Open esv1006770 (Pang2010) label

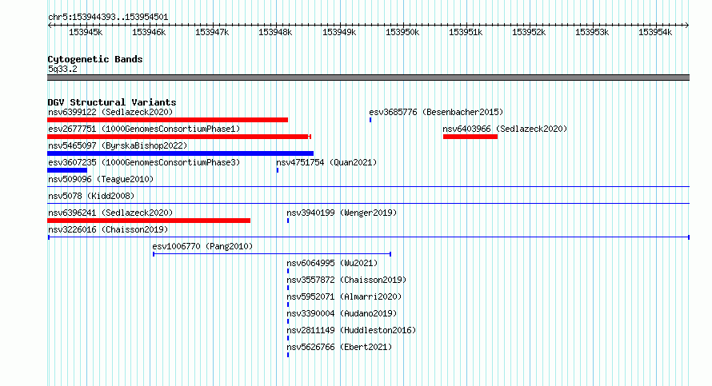click(x=202, y=246)
